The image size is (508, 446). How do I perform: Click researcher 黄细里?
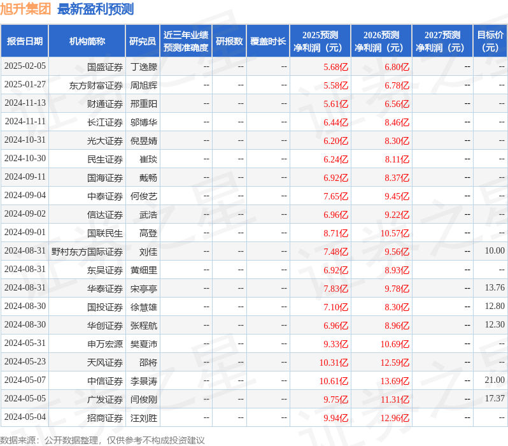[143, 271]
